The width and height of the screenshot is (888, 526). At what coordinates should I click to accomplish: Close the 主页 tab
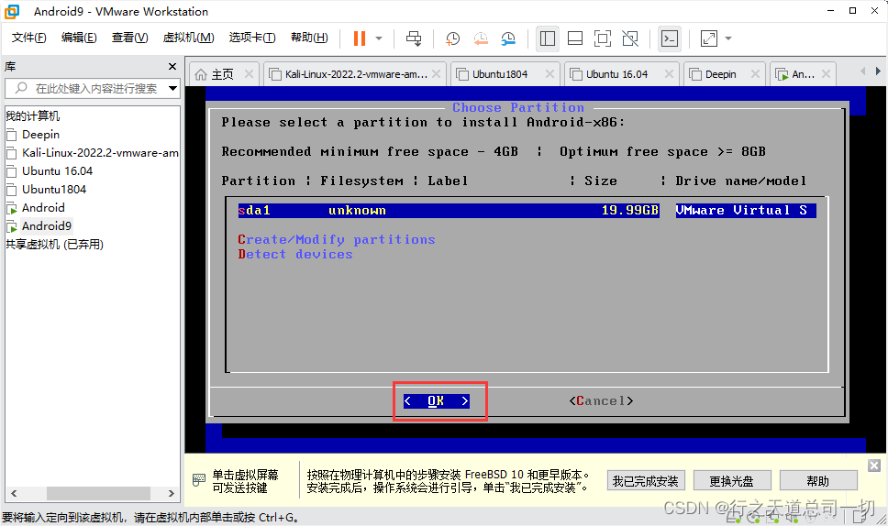tap(249, 73)
